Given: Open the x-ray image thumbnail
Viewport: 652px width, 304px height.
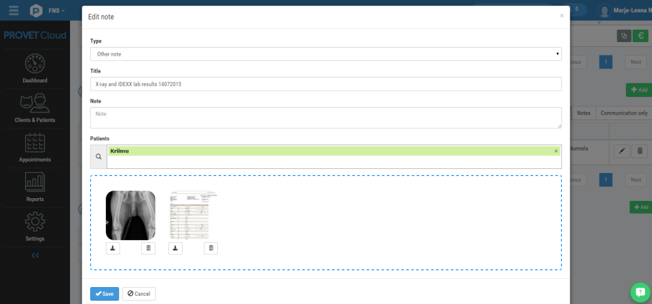Looking at the screenshot, I should click(x=130, y=216).
